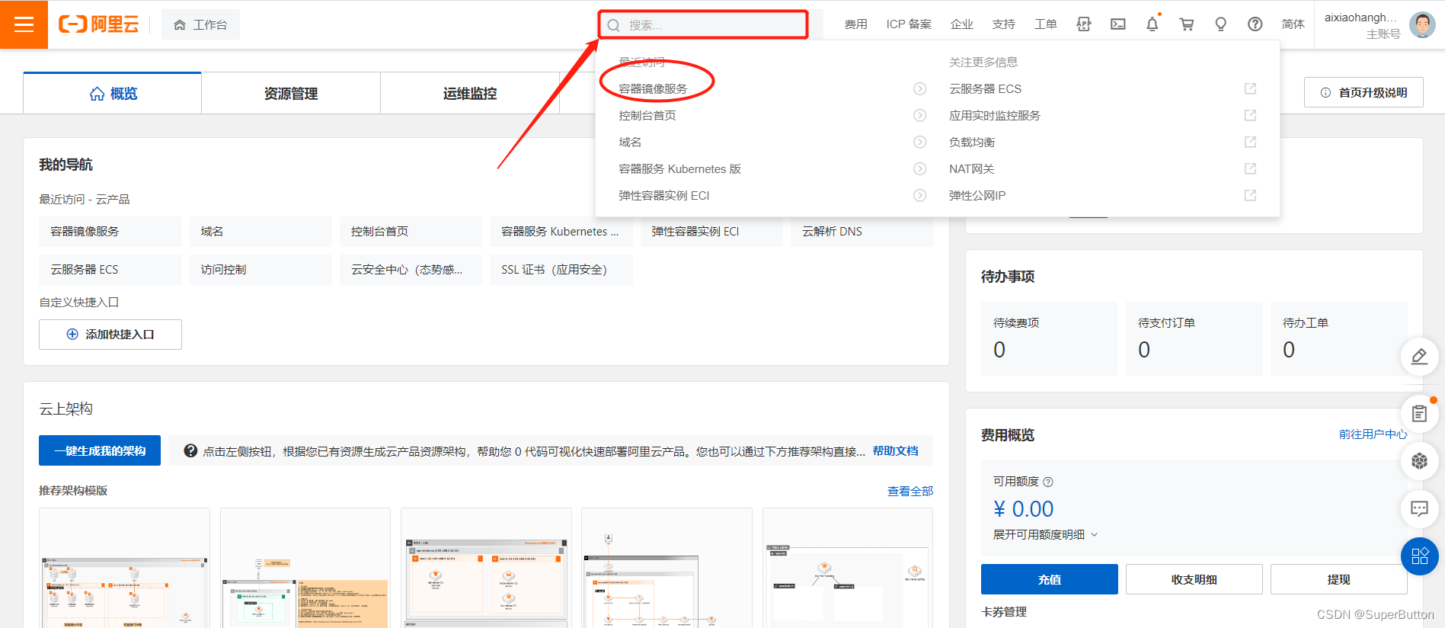Click the 首页升级说明 button
Image resolution: width=1445 pixels, height=628 pixels.
pyautogui.click(x=1363, y=92)
